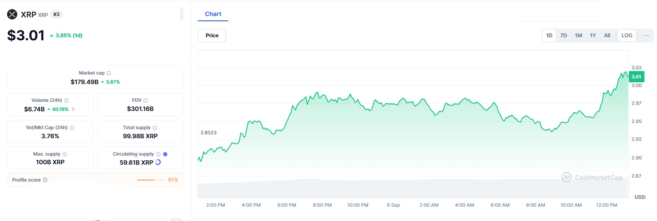
Task: Click the 8:00 PM time axis label
Action: (x=322, y=205)
